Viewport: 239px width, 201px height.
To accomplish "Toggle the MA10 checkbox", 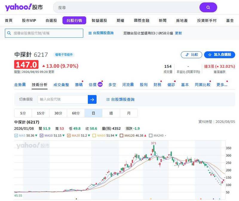I will (41, 135).
